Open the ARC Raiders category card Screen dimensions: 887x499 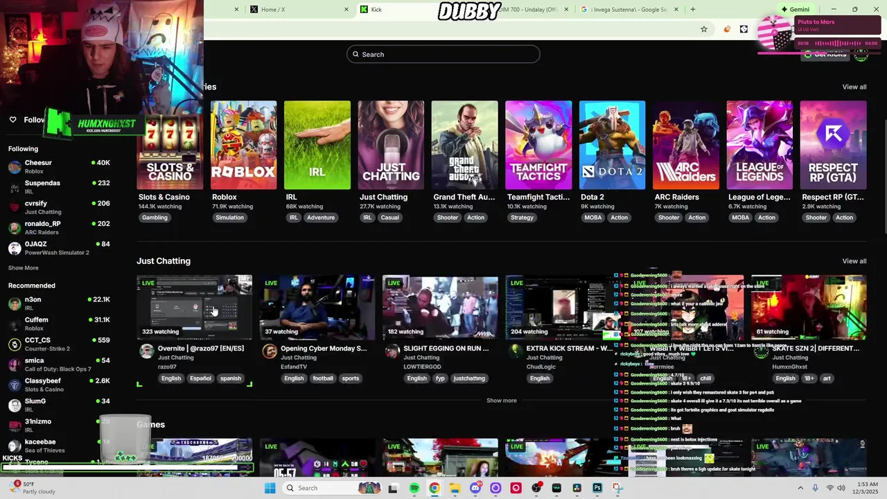coord(686,145)
